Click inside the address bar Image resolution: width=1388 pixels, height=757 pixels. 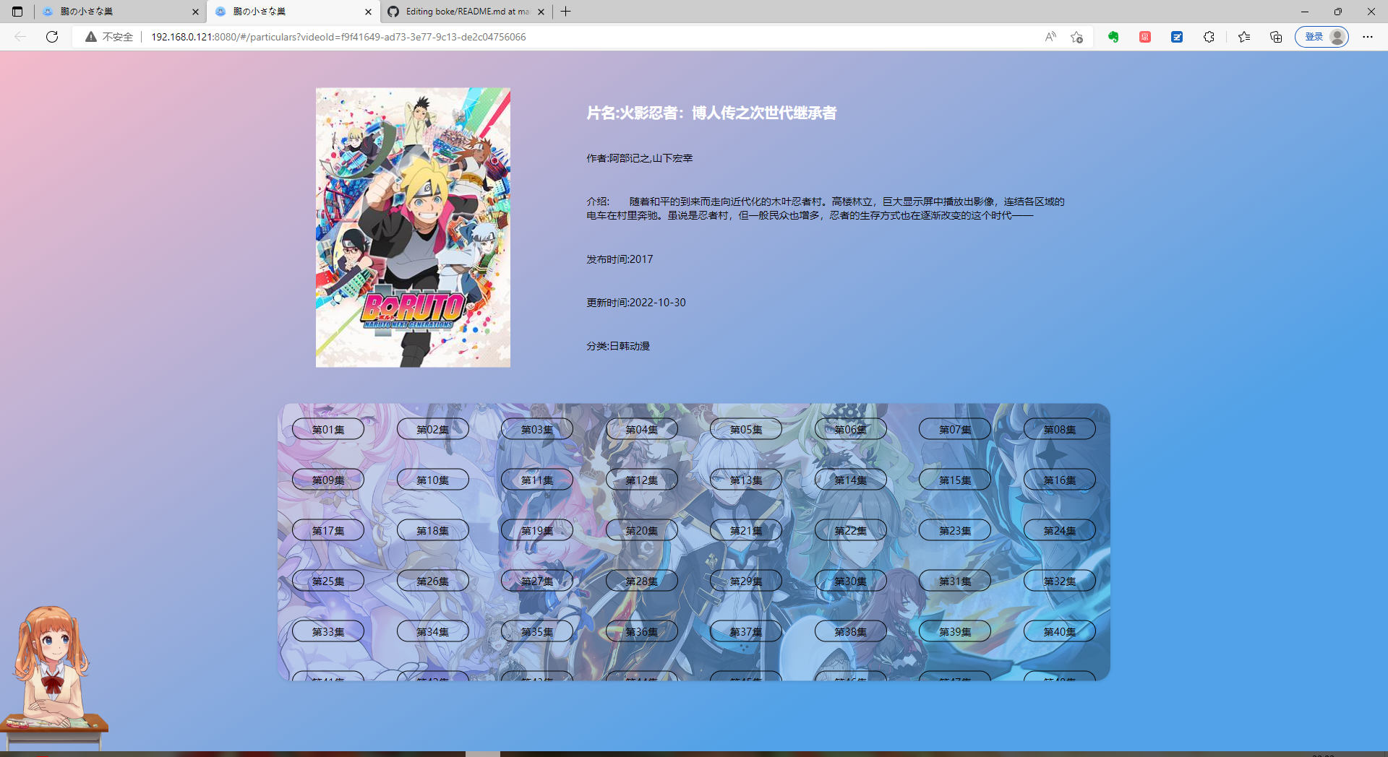click(506, 36)
